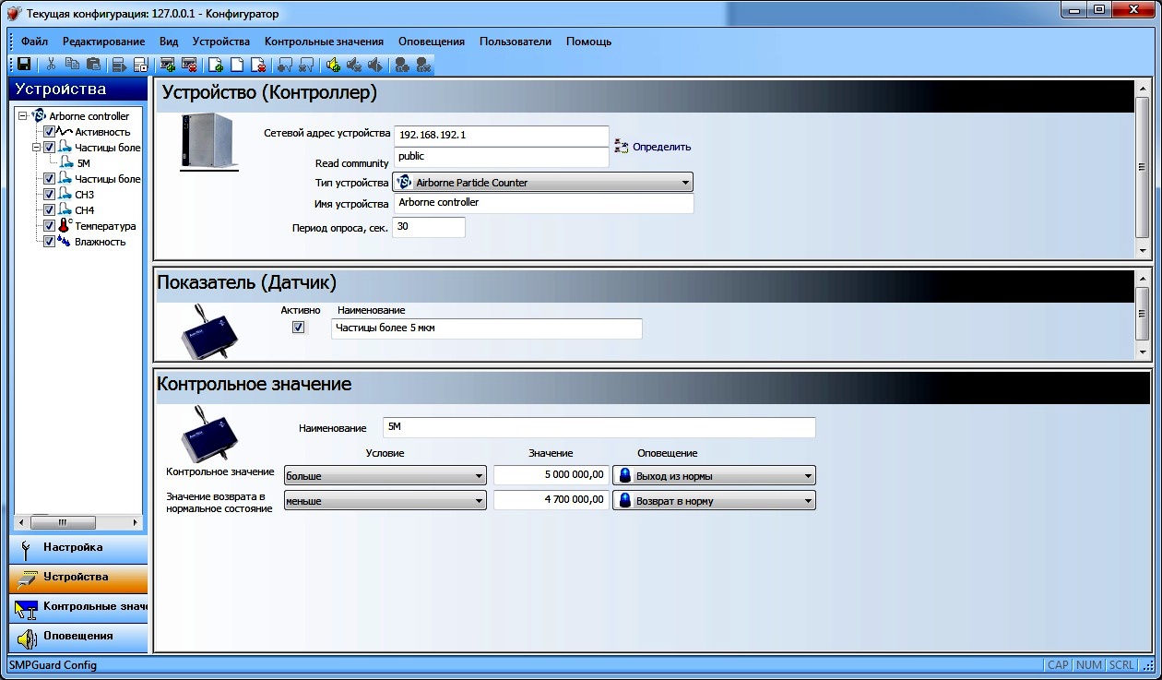Viewport: 1162px width, 680px height.
Task: Collapse the Arborne controller tree node
Action: [x=22, y=116]
